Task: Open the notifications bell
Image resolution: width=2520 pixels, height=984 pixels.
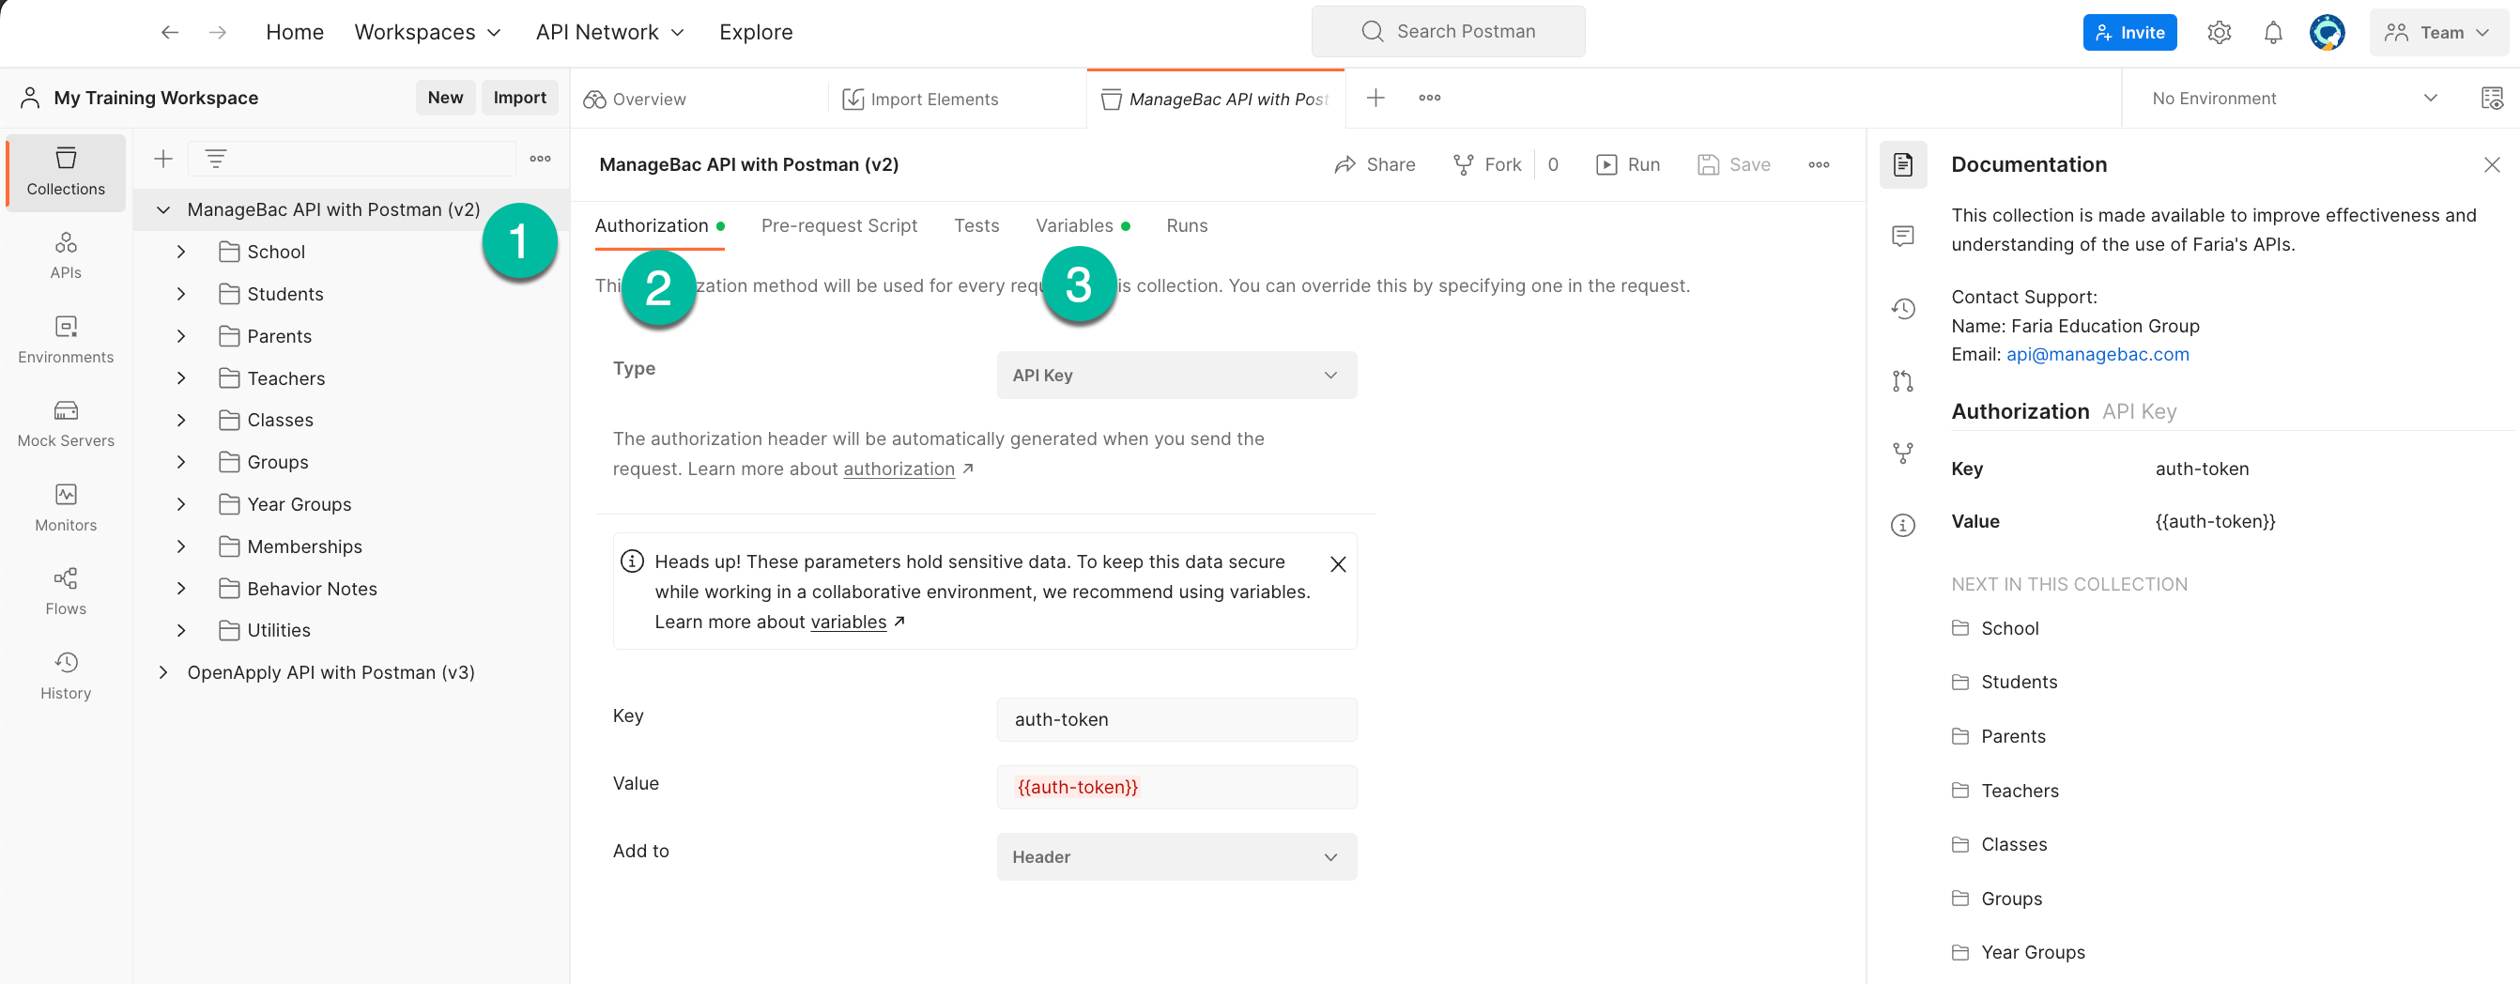Action: pos(2272,32)
